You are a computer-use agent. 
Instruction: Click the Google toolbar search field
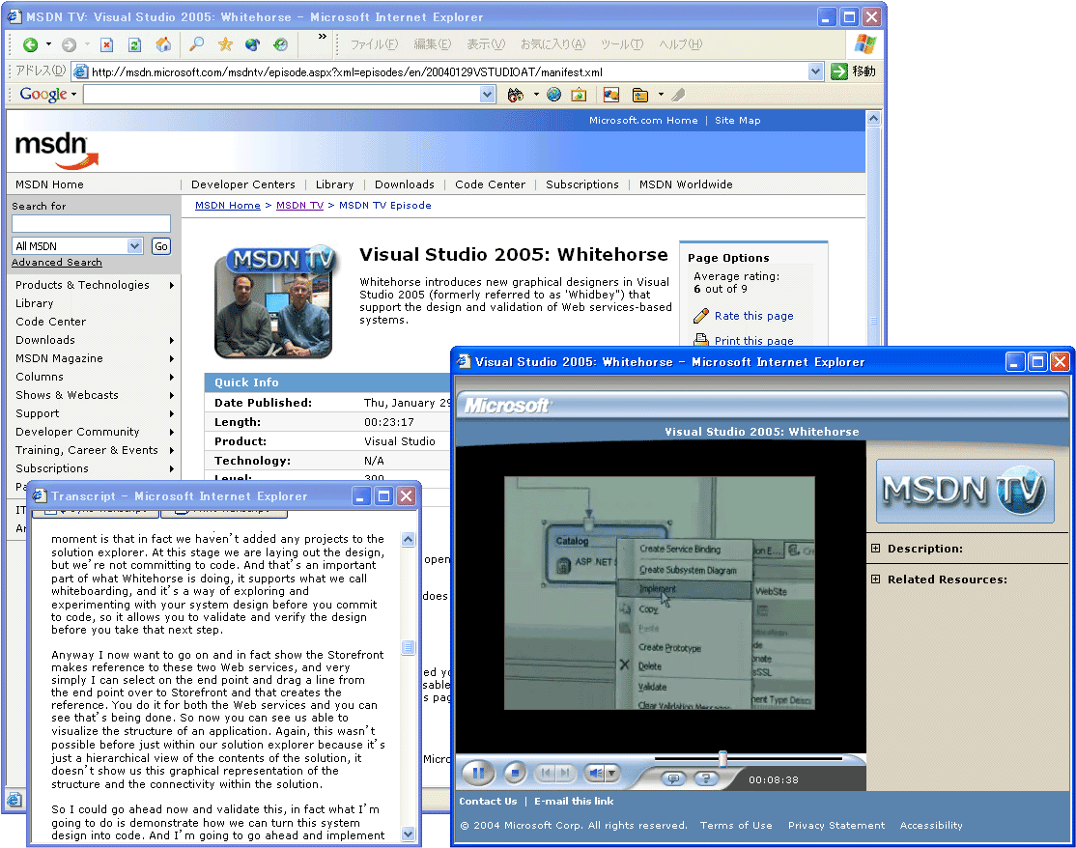tap(281, 95)
